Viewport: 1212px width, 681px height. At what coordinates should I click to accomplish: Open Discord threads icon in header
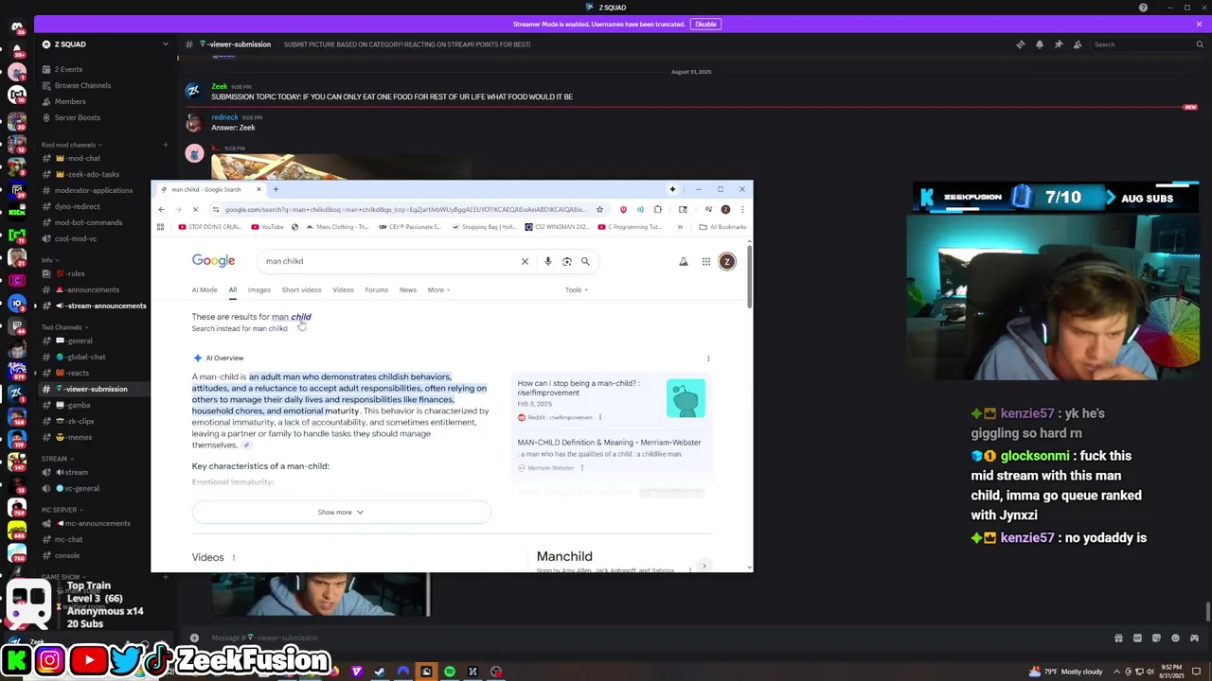pyautogui.click(x=1020, y=44)
